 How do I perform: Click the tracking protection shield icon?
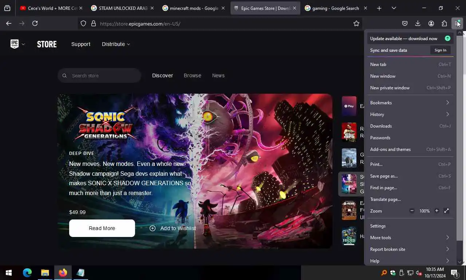(x=83, y=23)
